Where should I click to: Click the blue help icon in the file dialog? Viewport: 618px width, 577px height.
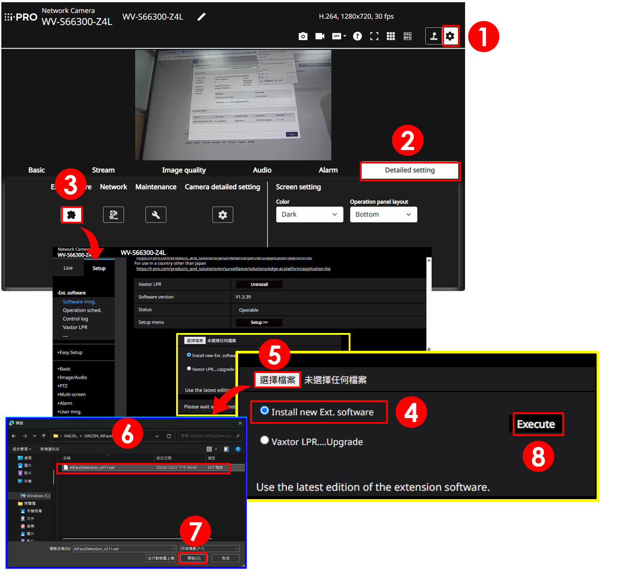coord(238,449)
